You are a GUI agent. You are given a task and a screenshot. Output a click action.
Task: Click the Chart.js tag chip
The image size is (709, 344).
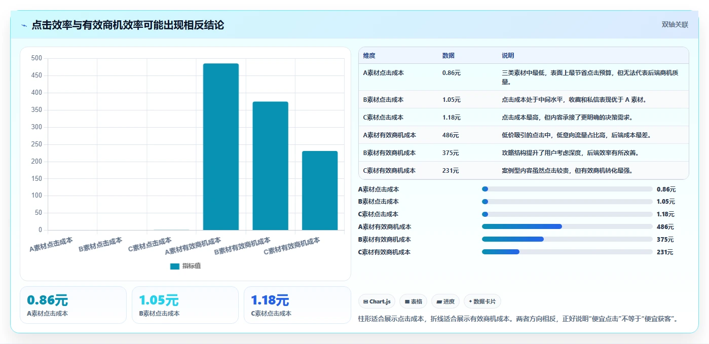coord(377,301)
